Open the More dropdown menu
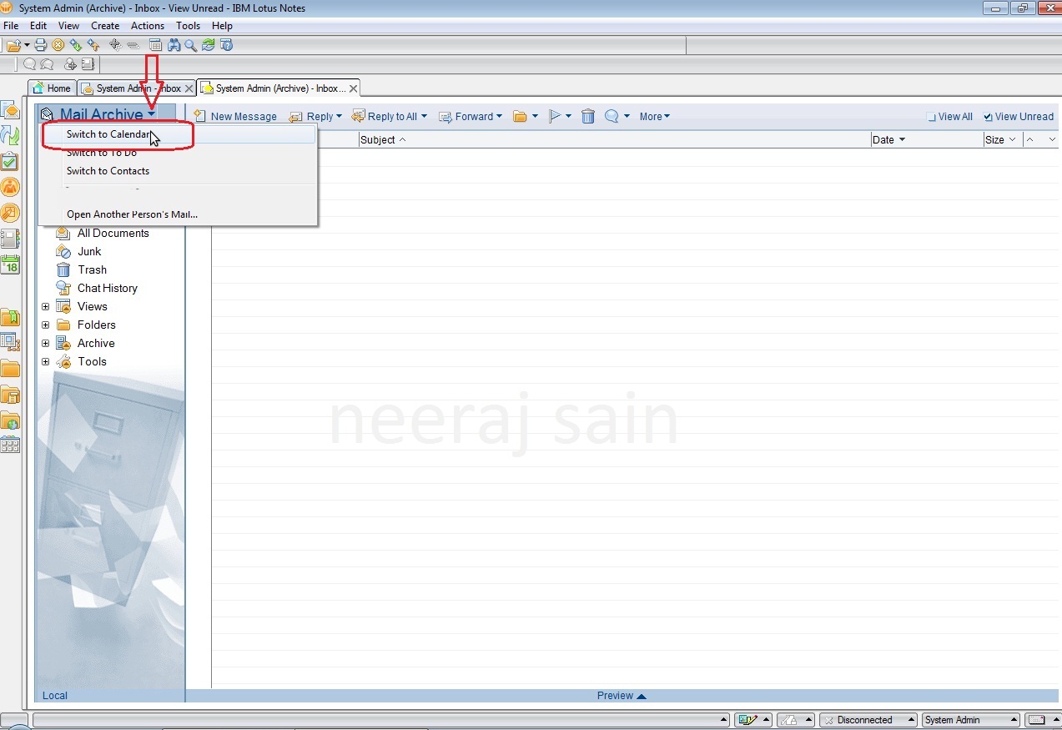 [x=655, y=117]
